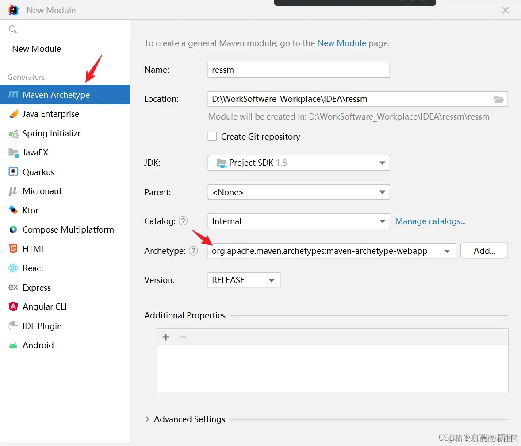Image resolution: width=521 pixels, height=446 pixels.
Task: Click the Ktor icon
Action: 13,210
